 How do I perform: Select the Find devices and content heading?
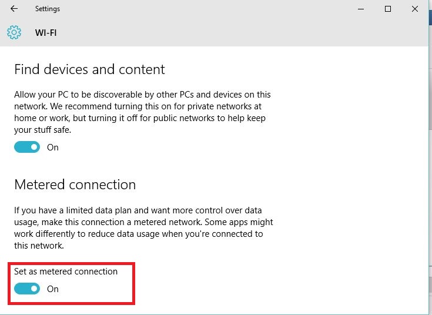[x=89, y=69]
